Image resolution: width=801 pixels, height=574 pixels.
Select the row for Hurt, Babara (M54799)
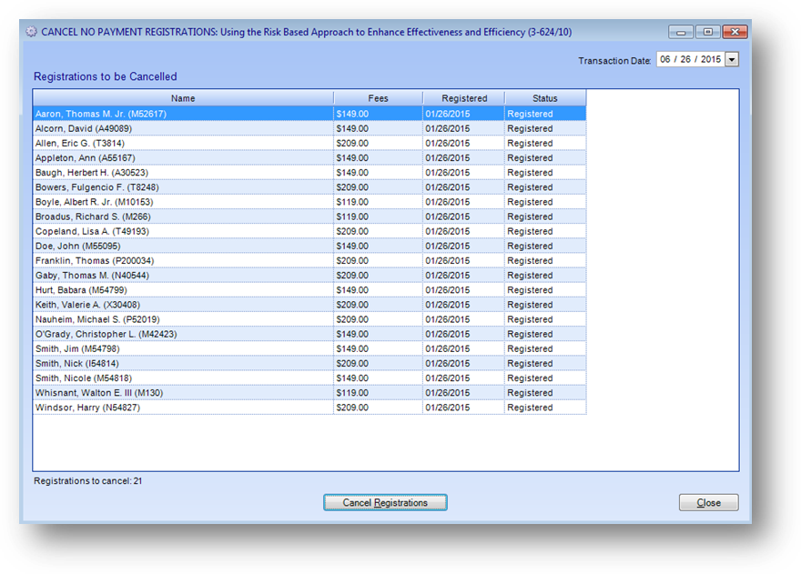point(309,290)
